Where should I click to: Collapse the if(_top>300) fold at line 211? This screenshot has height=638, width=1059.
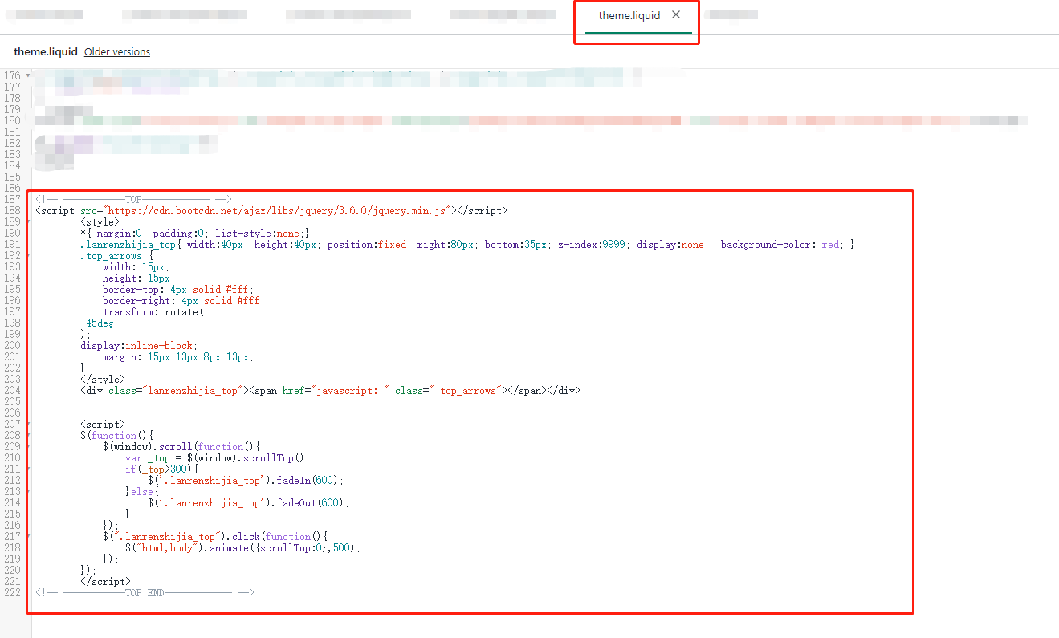pyautogui.click(x=28, y=469)
